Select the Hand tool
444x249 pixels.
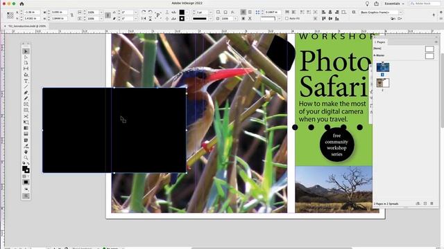click(x=26, y=152)
